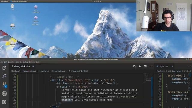Open the Help menu
The image size is (192, 108).
click(38, 62)
